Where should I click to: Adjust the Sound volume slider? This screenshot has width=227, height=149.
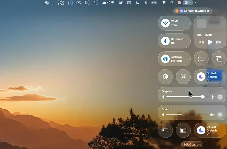(x=187, y=115)
